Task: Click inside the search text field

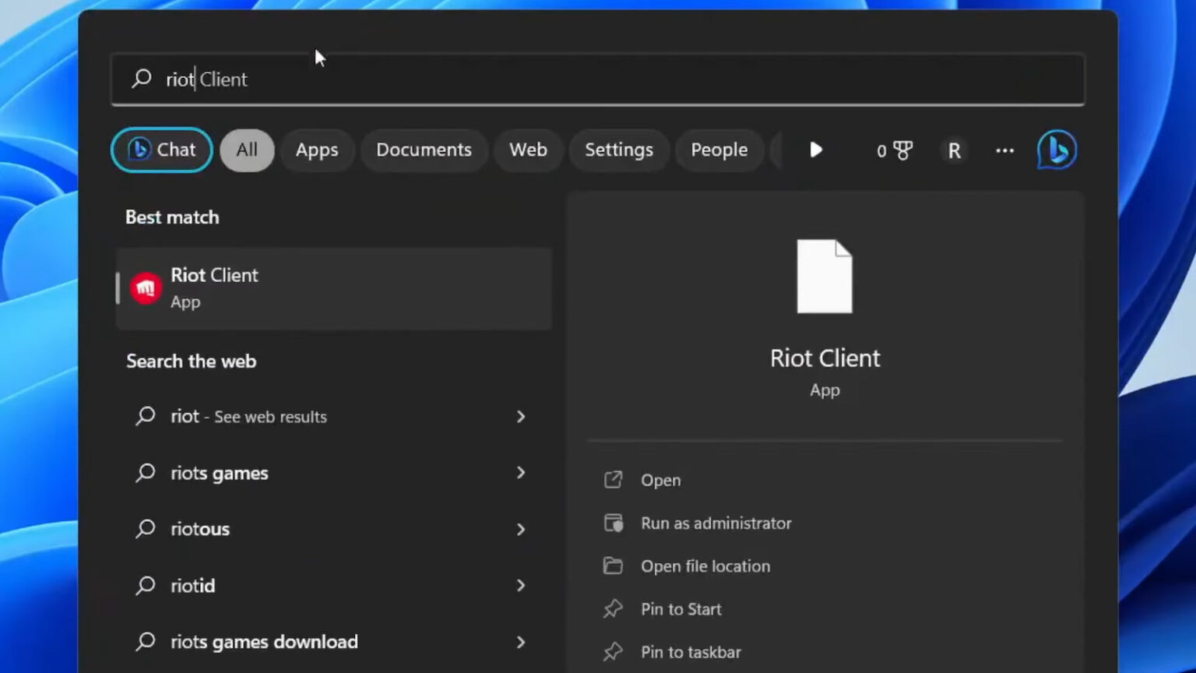Action: 623,79
